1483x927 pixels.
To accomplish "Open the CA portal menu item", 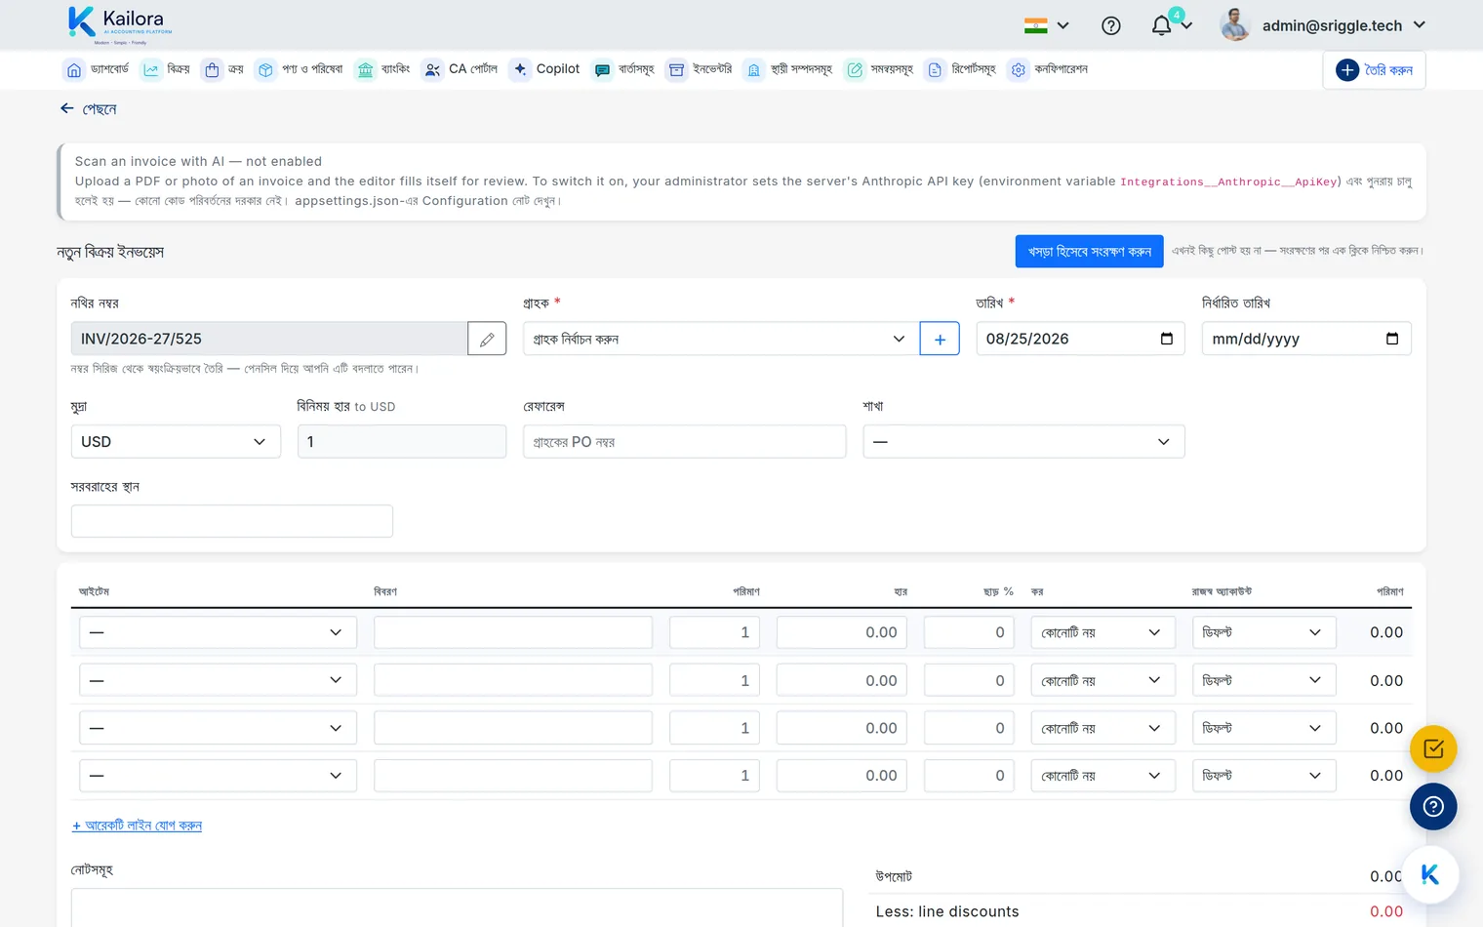I will (x=461, y=69).
